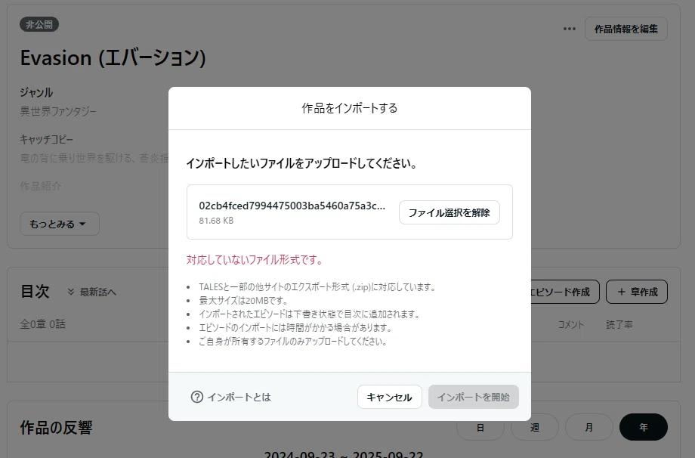This screenshot has width=695, height=458.
Task: Select the 週 period tab
Action: [535, 427]
